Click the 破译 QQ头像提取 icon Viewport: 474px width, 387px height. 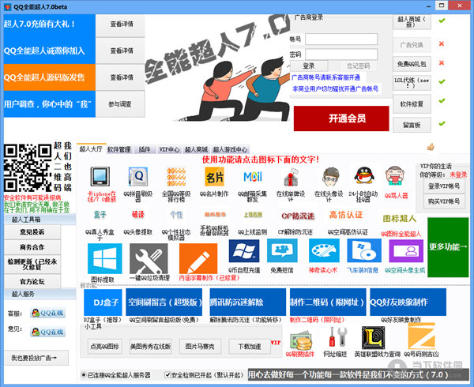(x=137, y=215)
